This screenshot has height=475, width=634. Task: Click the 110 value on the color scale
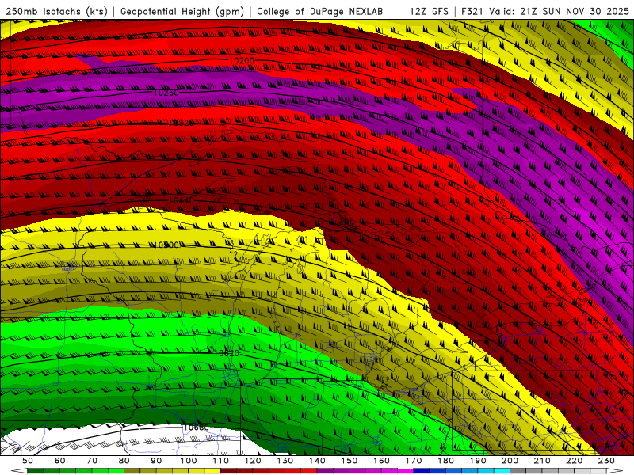(x=220, y=461)
